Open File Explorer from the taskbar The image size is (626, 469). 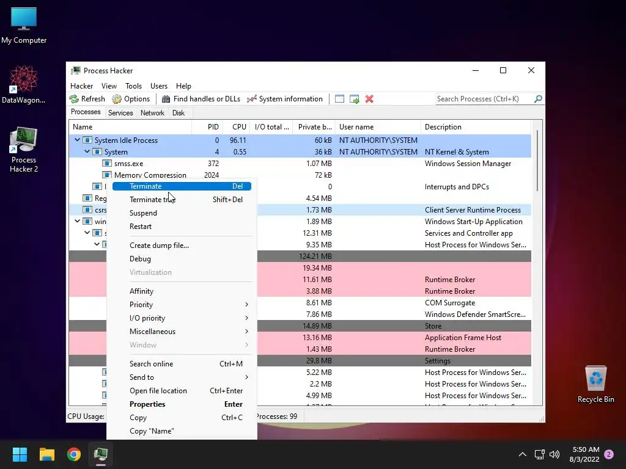pyautogui.click(x=46, y=454)
